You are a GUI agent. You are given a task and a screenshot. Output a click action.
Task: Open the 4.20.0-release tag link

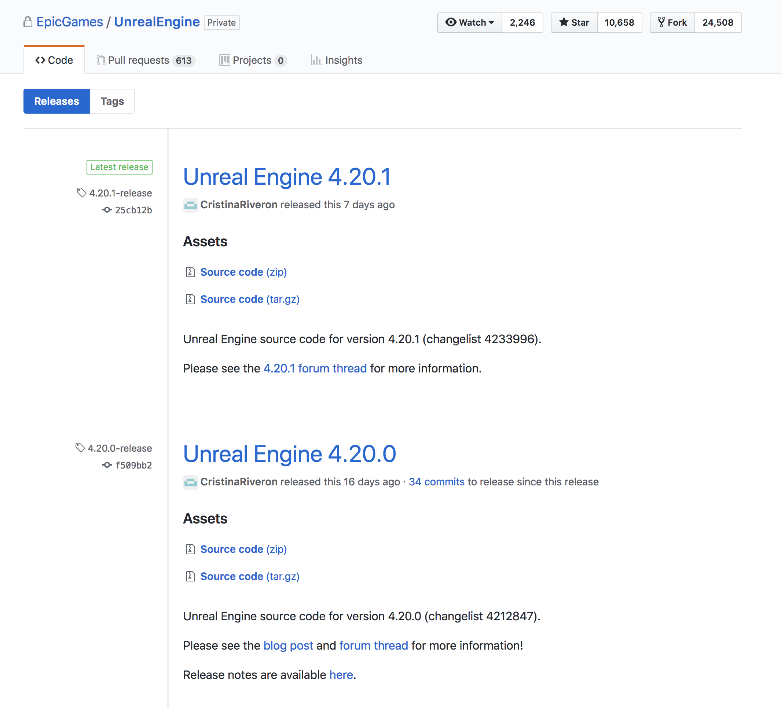[x=120, y=448]
